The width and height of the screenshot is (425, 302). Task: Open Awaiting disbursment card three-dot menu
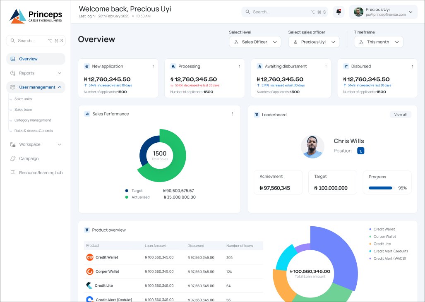[326, 67]
